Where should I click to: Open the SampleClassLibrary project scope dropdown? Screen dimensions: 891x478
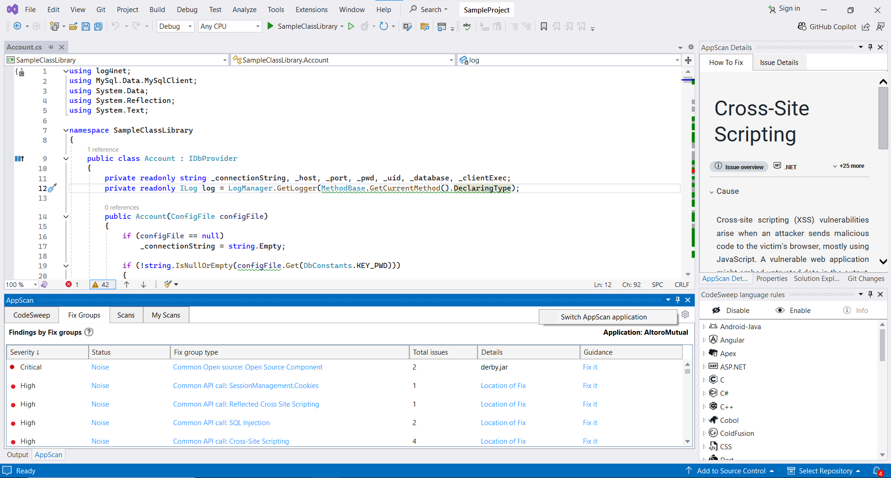click(117, 60)
